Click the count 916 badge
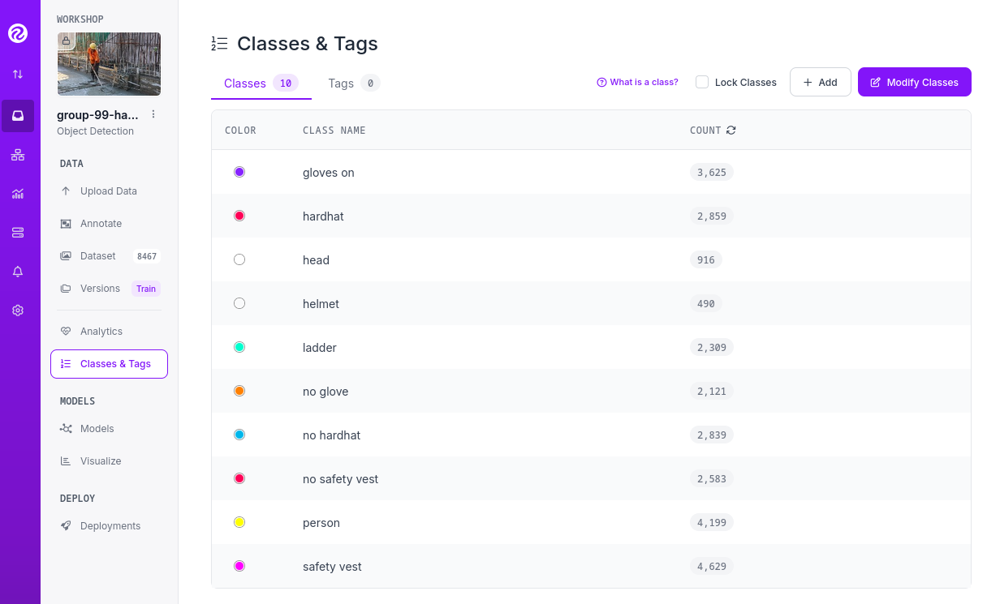 point(706,259)
